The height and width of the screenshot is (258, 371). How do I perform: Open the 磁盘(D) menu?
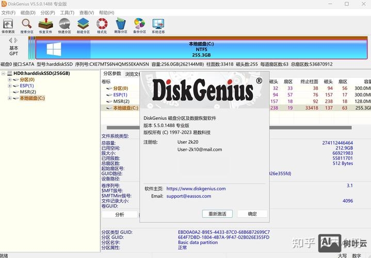click(x=28, y=13)
